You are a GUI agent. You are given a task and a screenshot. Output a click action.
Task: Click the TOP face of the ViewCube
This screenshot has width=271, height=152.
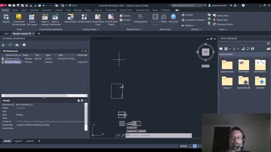(205, 52)
